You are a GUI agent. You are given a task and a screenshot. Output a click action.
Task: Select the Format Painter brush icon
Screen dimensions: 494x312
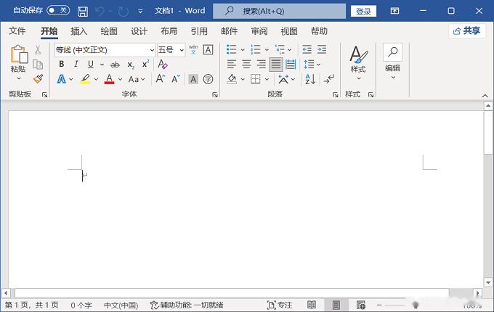pos(38,78)
